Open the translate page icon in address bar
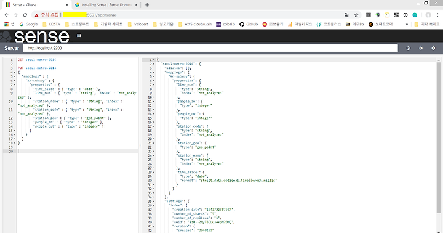The width and height of the screenshot is (443, 233). click(347, 15)
